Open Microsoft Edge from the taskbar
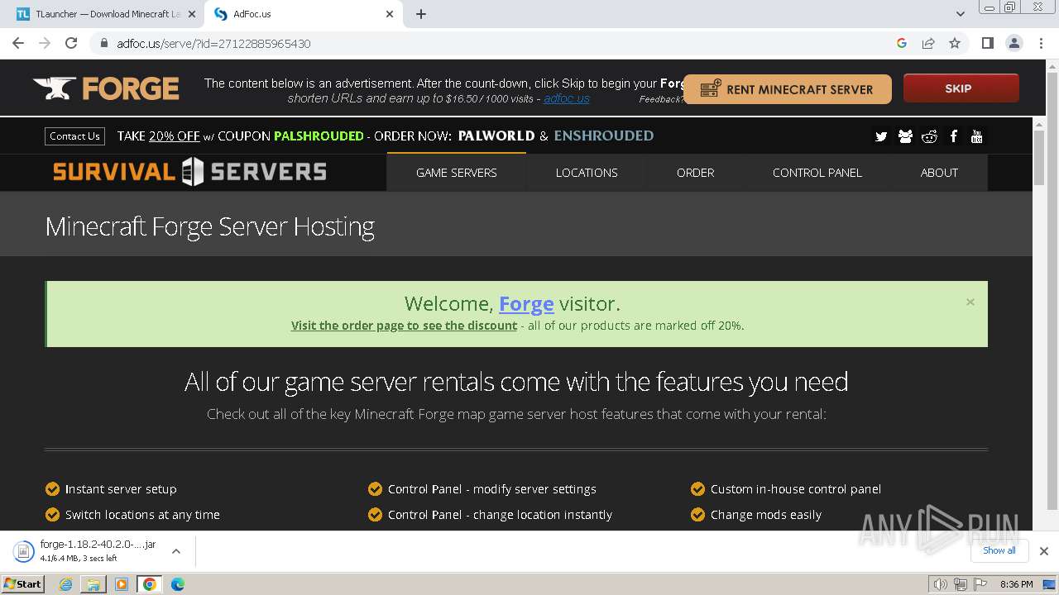 tap(178, 584)
